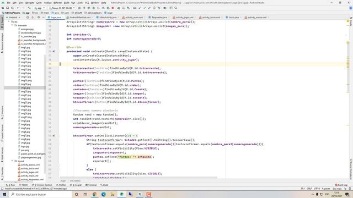Image resolution: width=353 pixels, height=198 pixels.
Task: Open the Navigate menu
Action: [30, 3]
